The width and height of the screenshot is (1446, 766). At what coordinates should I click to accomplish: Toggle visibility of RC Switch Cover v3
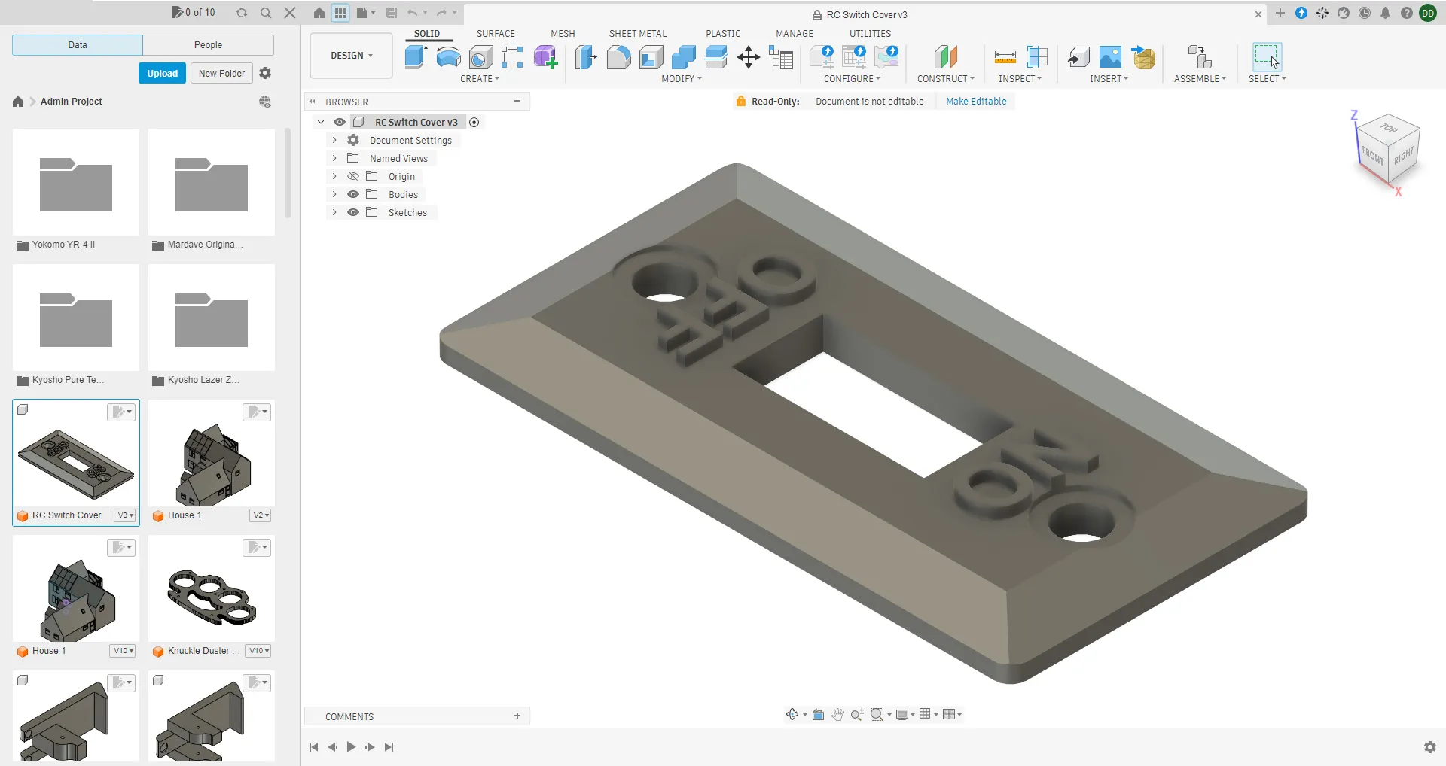click(x=340, y=122)
